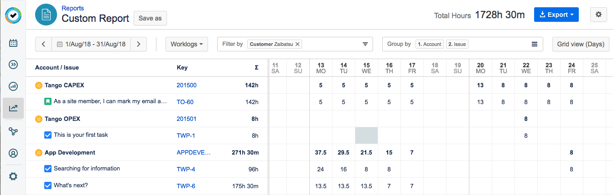613x195 pixels.
Task: Click the top-right gear settings button
Action: click(598, 15)
